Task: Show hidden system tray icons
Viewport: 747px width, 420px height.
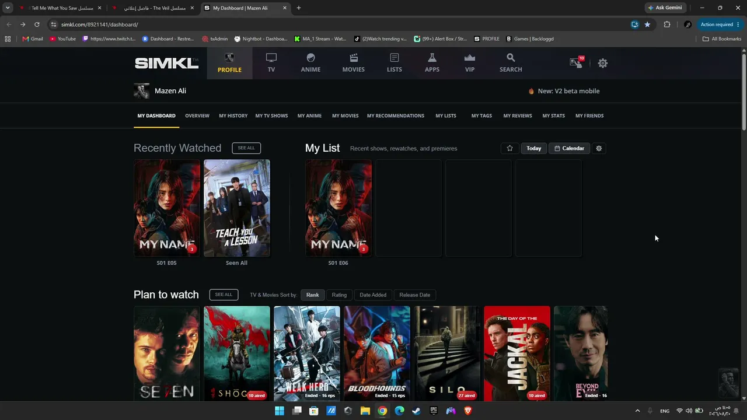Action: click(x=637, y=411)
